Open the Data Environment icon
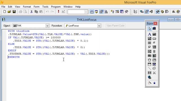 coord(142,12)
